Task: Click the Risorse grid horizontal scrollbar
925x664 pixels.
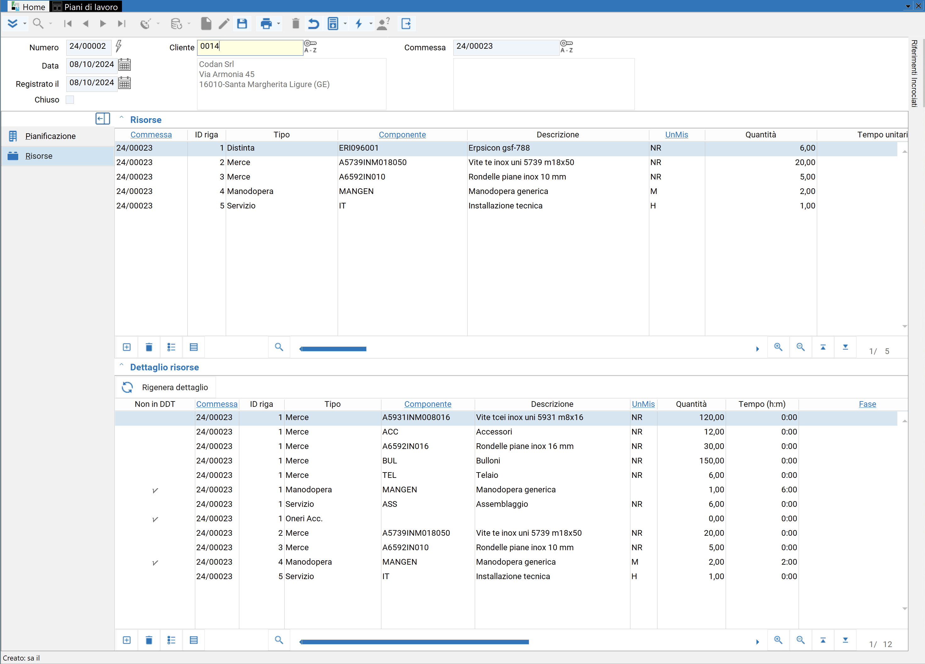Action: point(333,349)
